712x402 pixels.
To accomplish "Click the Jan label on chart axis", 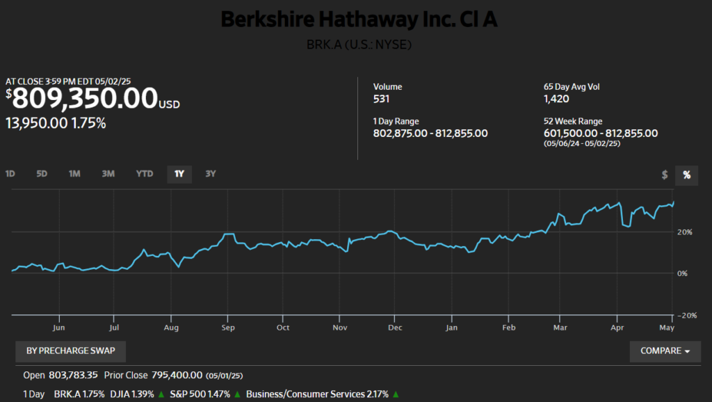I will tap(451, 328).
